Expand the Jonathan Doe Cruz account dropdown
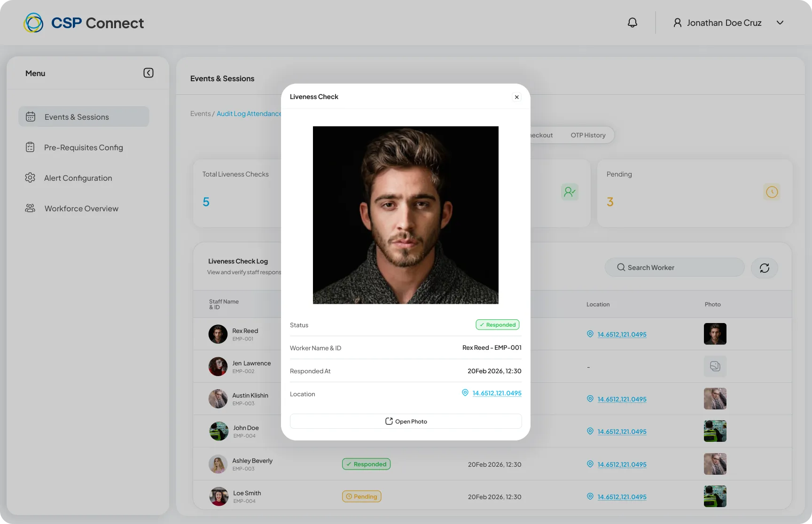The height and width of the screenshot is (524, 812). [780, 23]
